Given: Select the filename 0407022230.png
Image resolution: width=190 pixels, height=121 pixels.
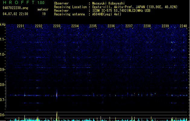Looking at the screenshot, I should pyautogui.click(x=15, y=8).
